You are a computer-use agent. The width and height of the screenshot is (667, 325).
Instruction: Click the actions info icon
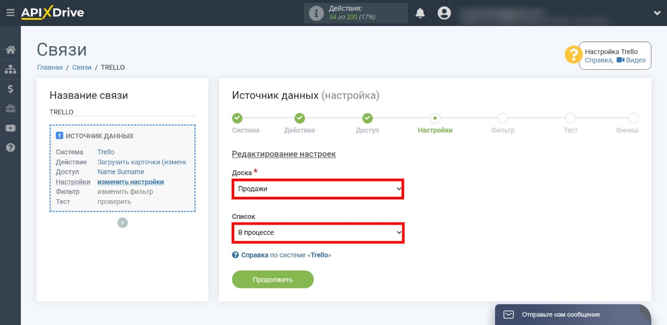click(316, 13)
